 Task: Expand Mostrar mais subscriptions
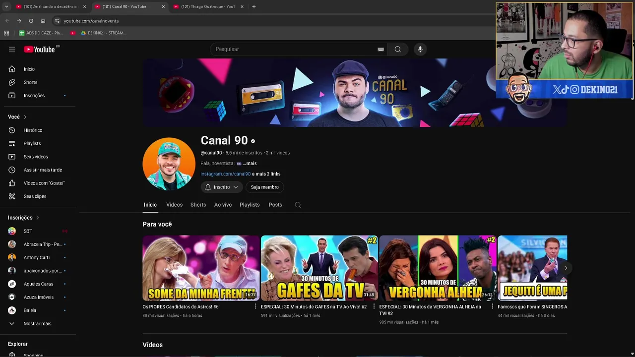pyautogui.click(x=38, y=323)
